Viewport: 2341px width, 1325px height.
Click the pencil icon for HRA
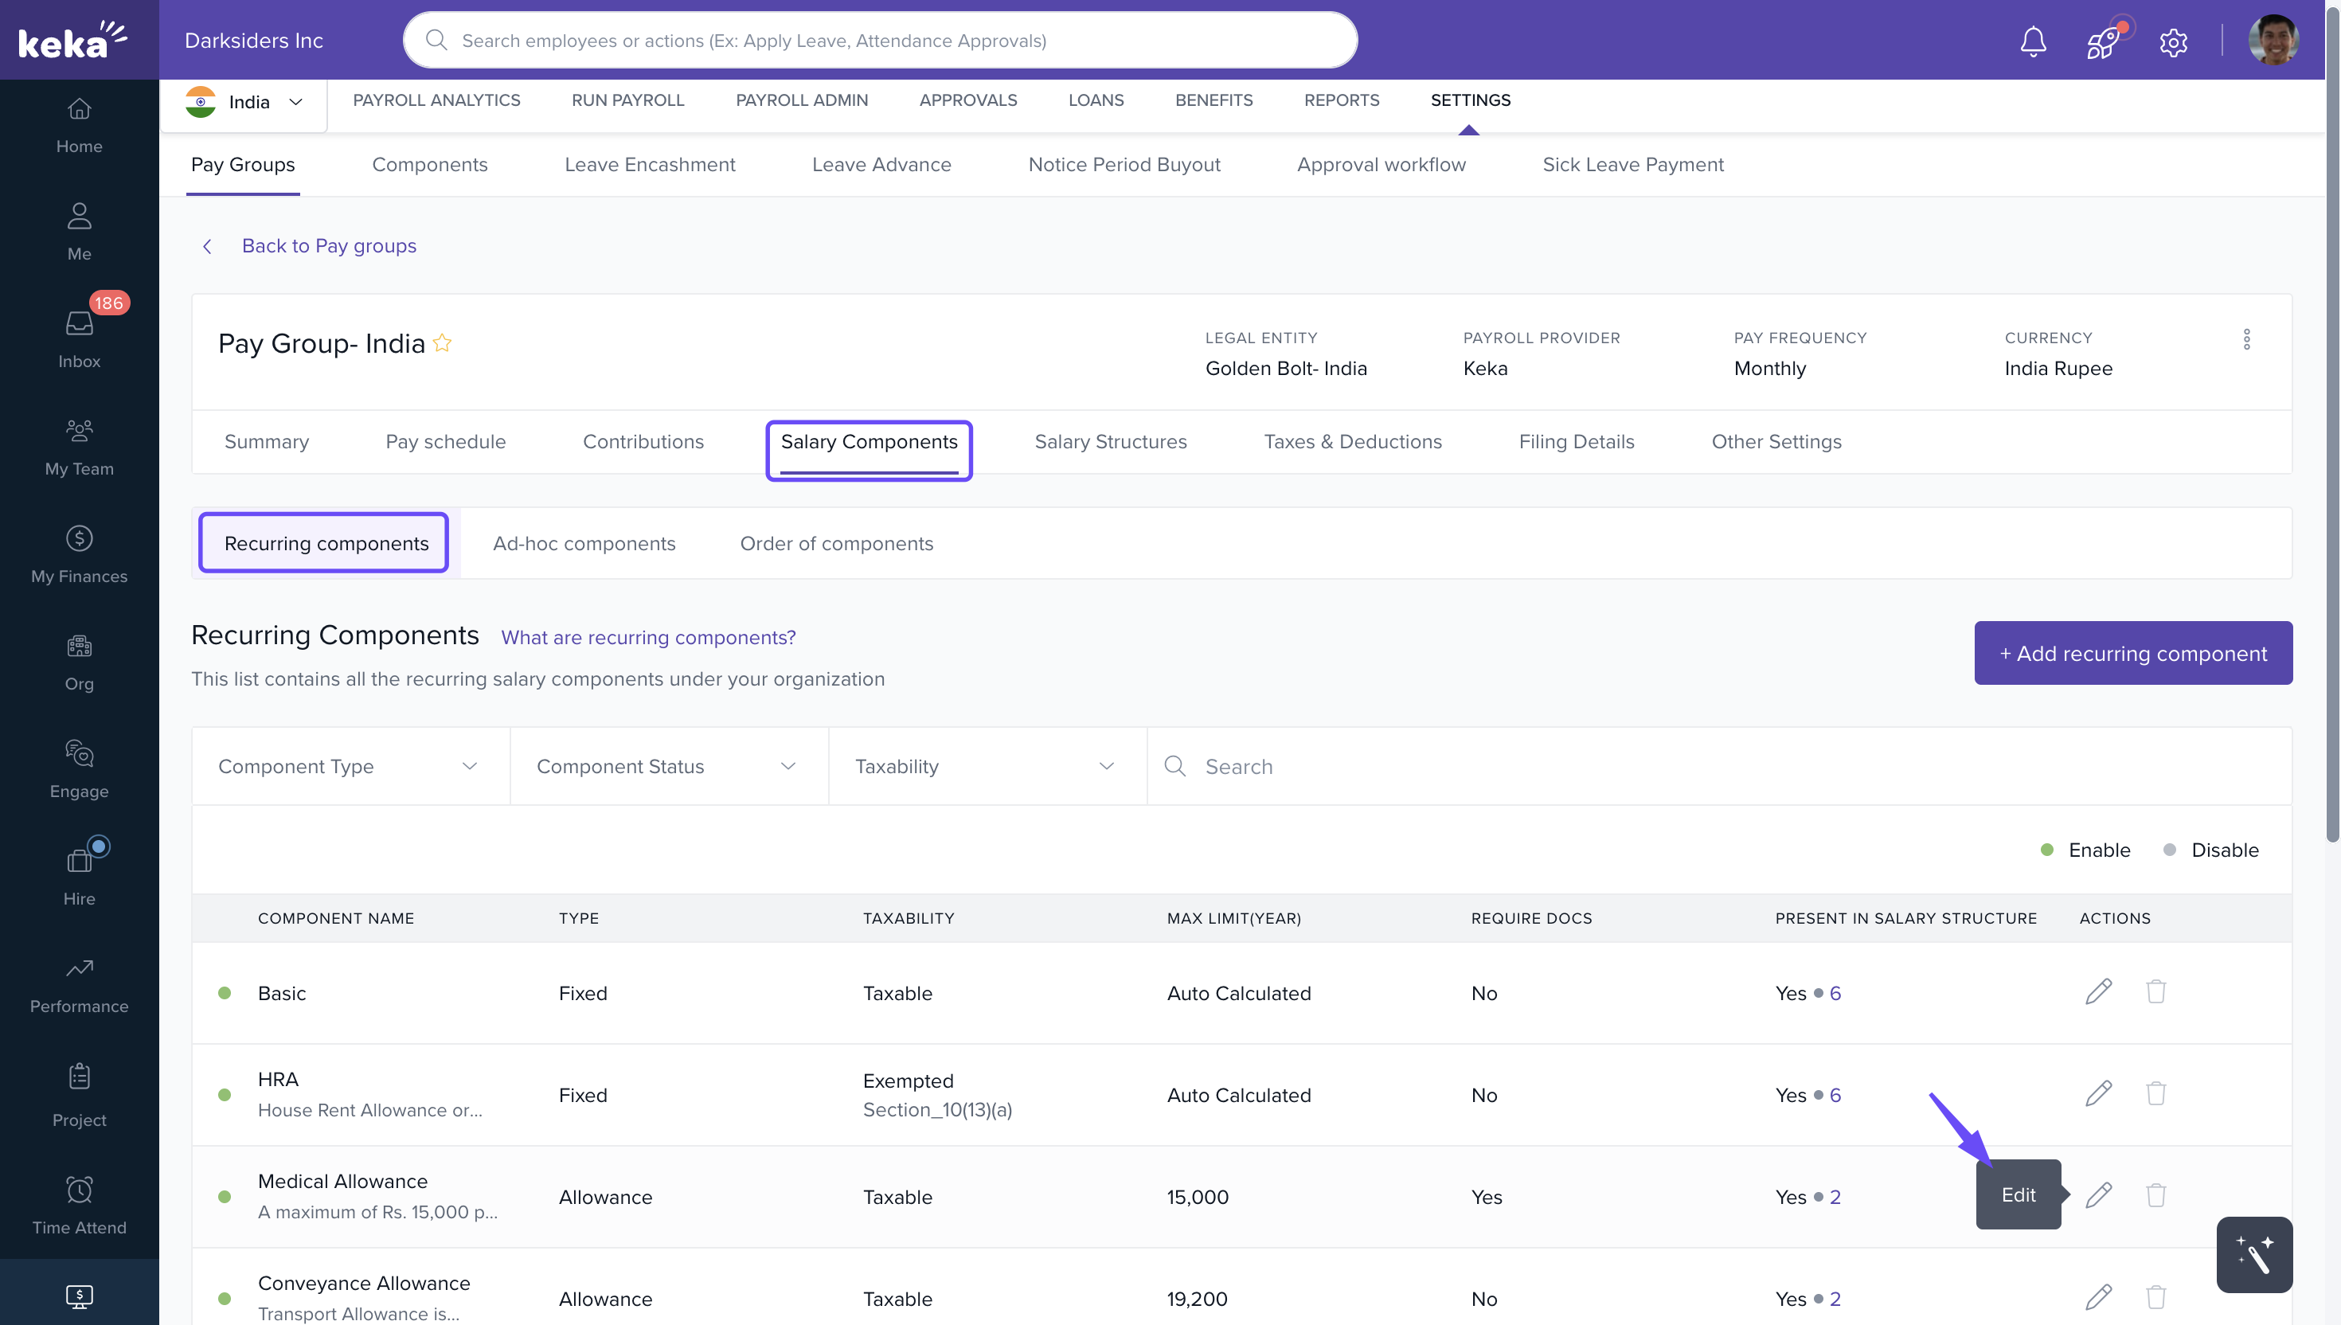2098,1093
